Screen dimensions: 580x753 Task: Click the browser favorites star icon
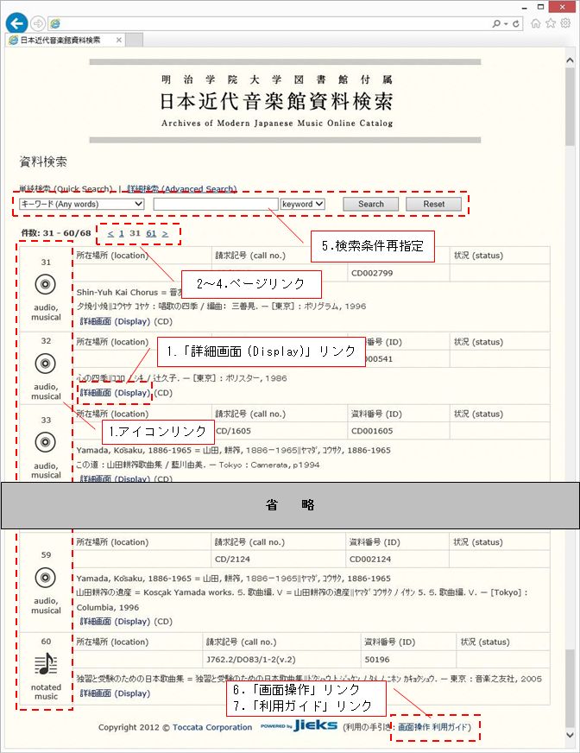click(x=551, y=23)
